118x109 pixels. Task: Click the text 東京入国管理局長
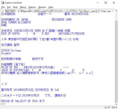(53, 73)
